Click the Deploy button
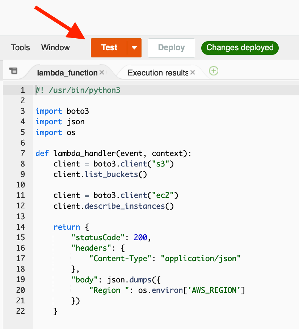 [x=171, y=47]
